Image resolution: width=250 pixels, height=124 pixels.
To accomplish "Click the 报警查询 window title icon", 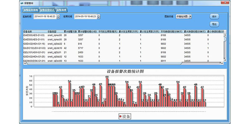I will coord(22,3).
